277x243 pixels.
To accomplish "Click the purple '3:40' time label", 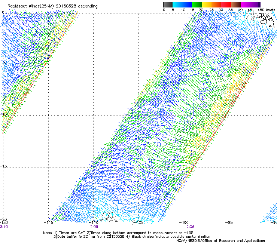I will coord(4,227).
